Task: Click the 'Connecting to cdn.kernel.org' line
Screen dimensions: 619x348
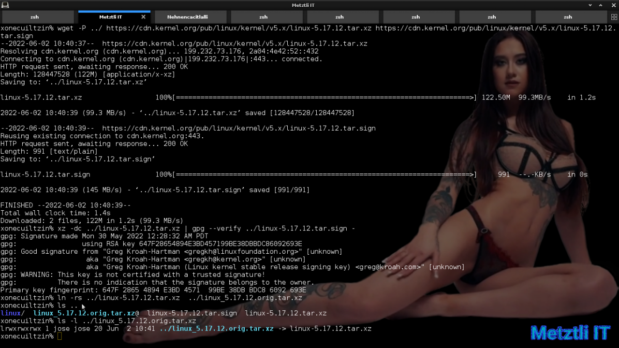Action: tap(162, 59)
